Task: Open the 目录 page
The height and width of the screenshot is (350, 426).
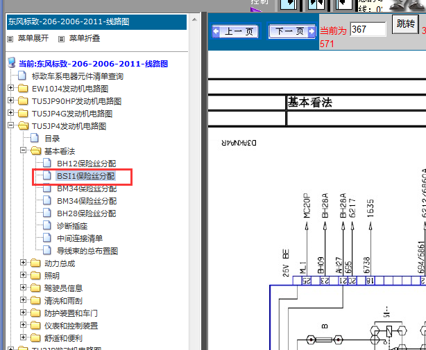Action: click(52, 139)
